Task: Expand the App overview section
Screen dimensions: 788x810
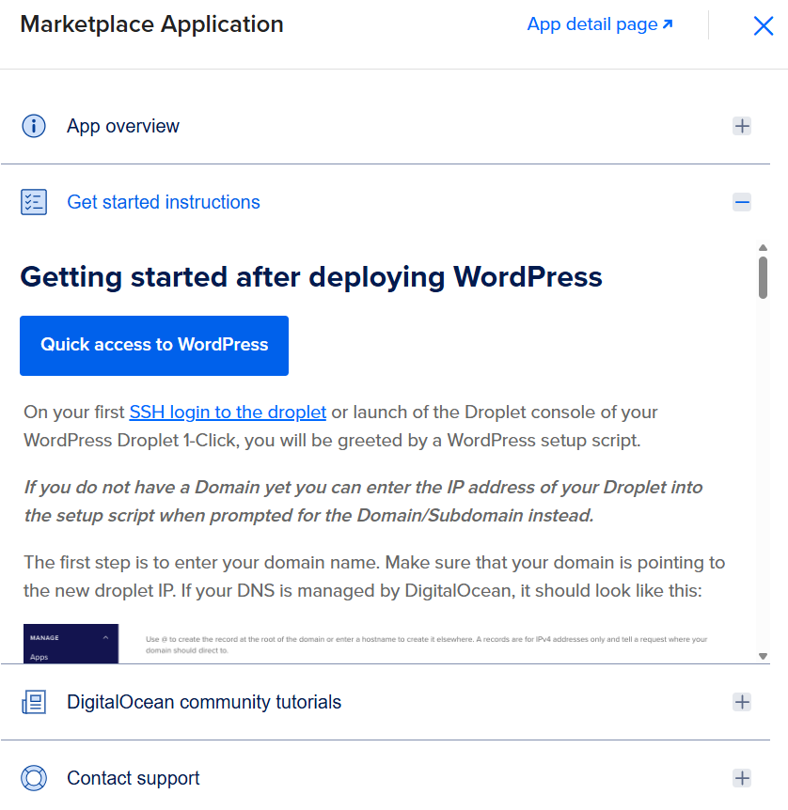Action: tap(742, 126)
